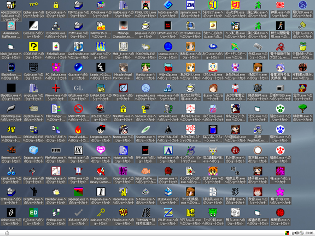Click the Apple menu in taskbar
The image size is (315, 236).
pos(7,233)
